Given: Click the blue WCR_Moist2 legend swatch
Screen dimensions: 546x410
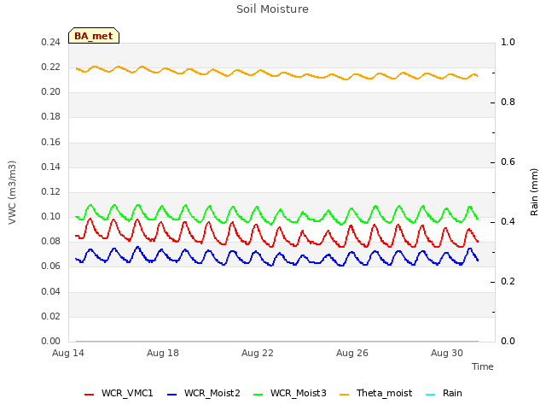Looking at the screenshot, I should [x=172, y=395].
